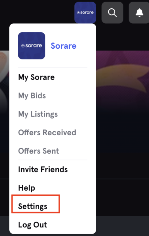Screen dimensions: 149x236
Task: Click the dark strip above the left banner image
Action: click(4, 37)
